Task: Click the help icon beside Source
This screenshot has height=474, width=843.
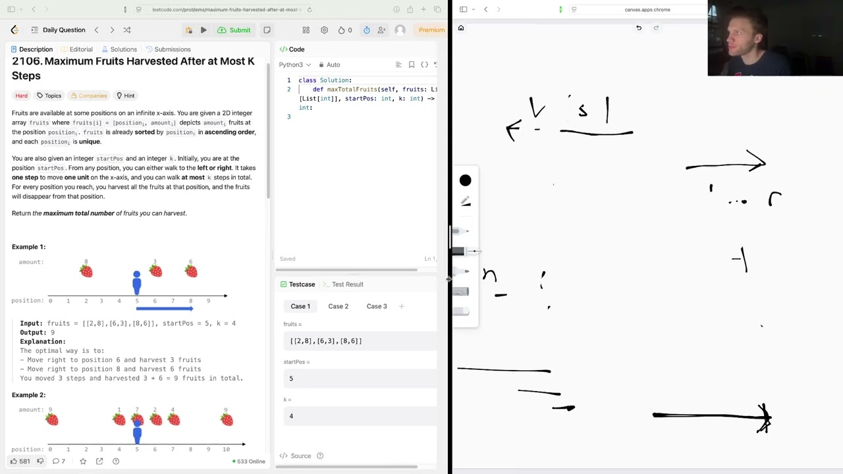Action: point(320,456)
